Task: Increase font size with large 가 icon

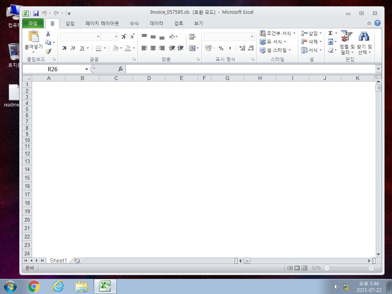Action: click(124, 36)
